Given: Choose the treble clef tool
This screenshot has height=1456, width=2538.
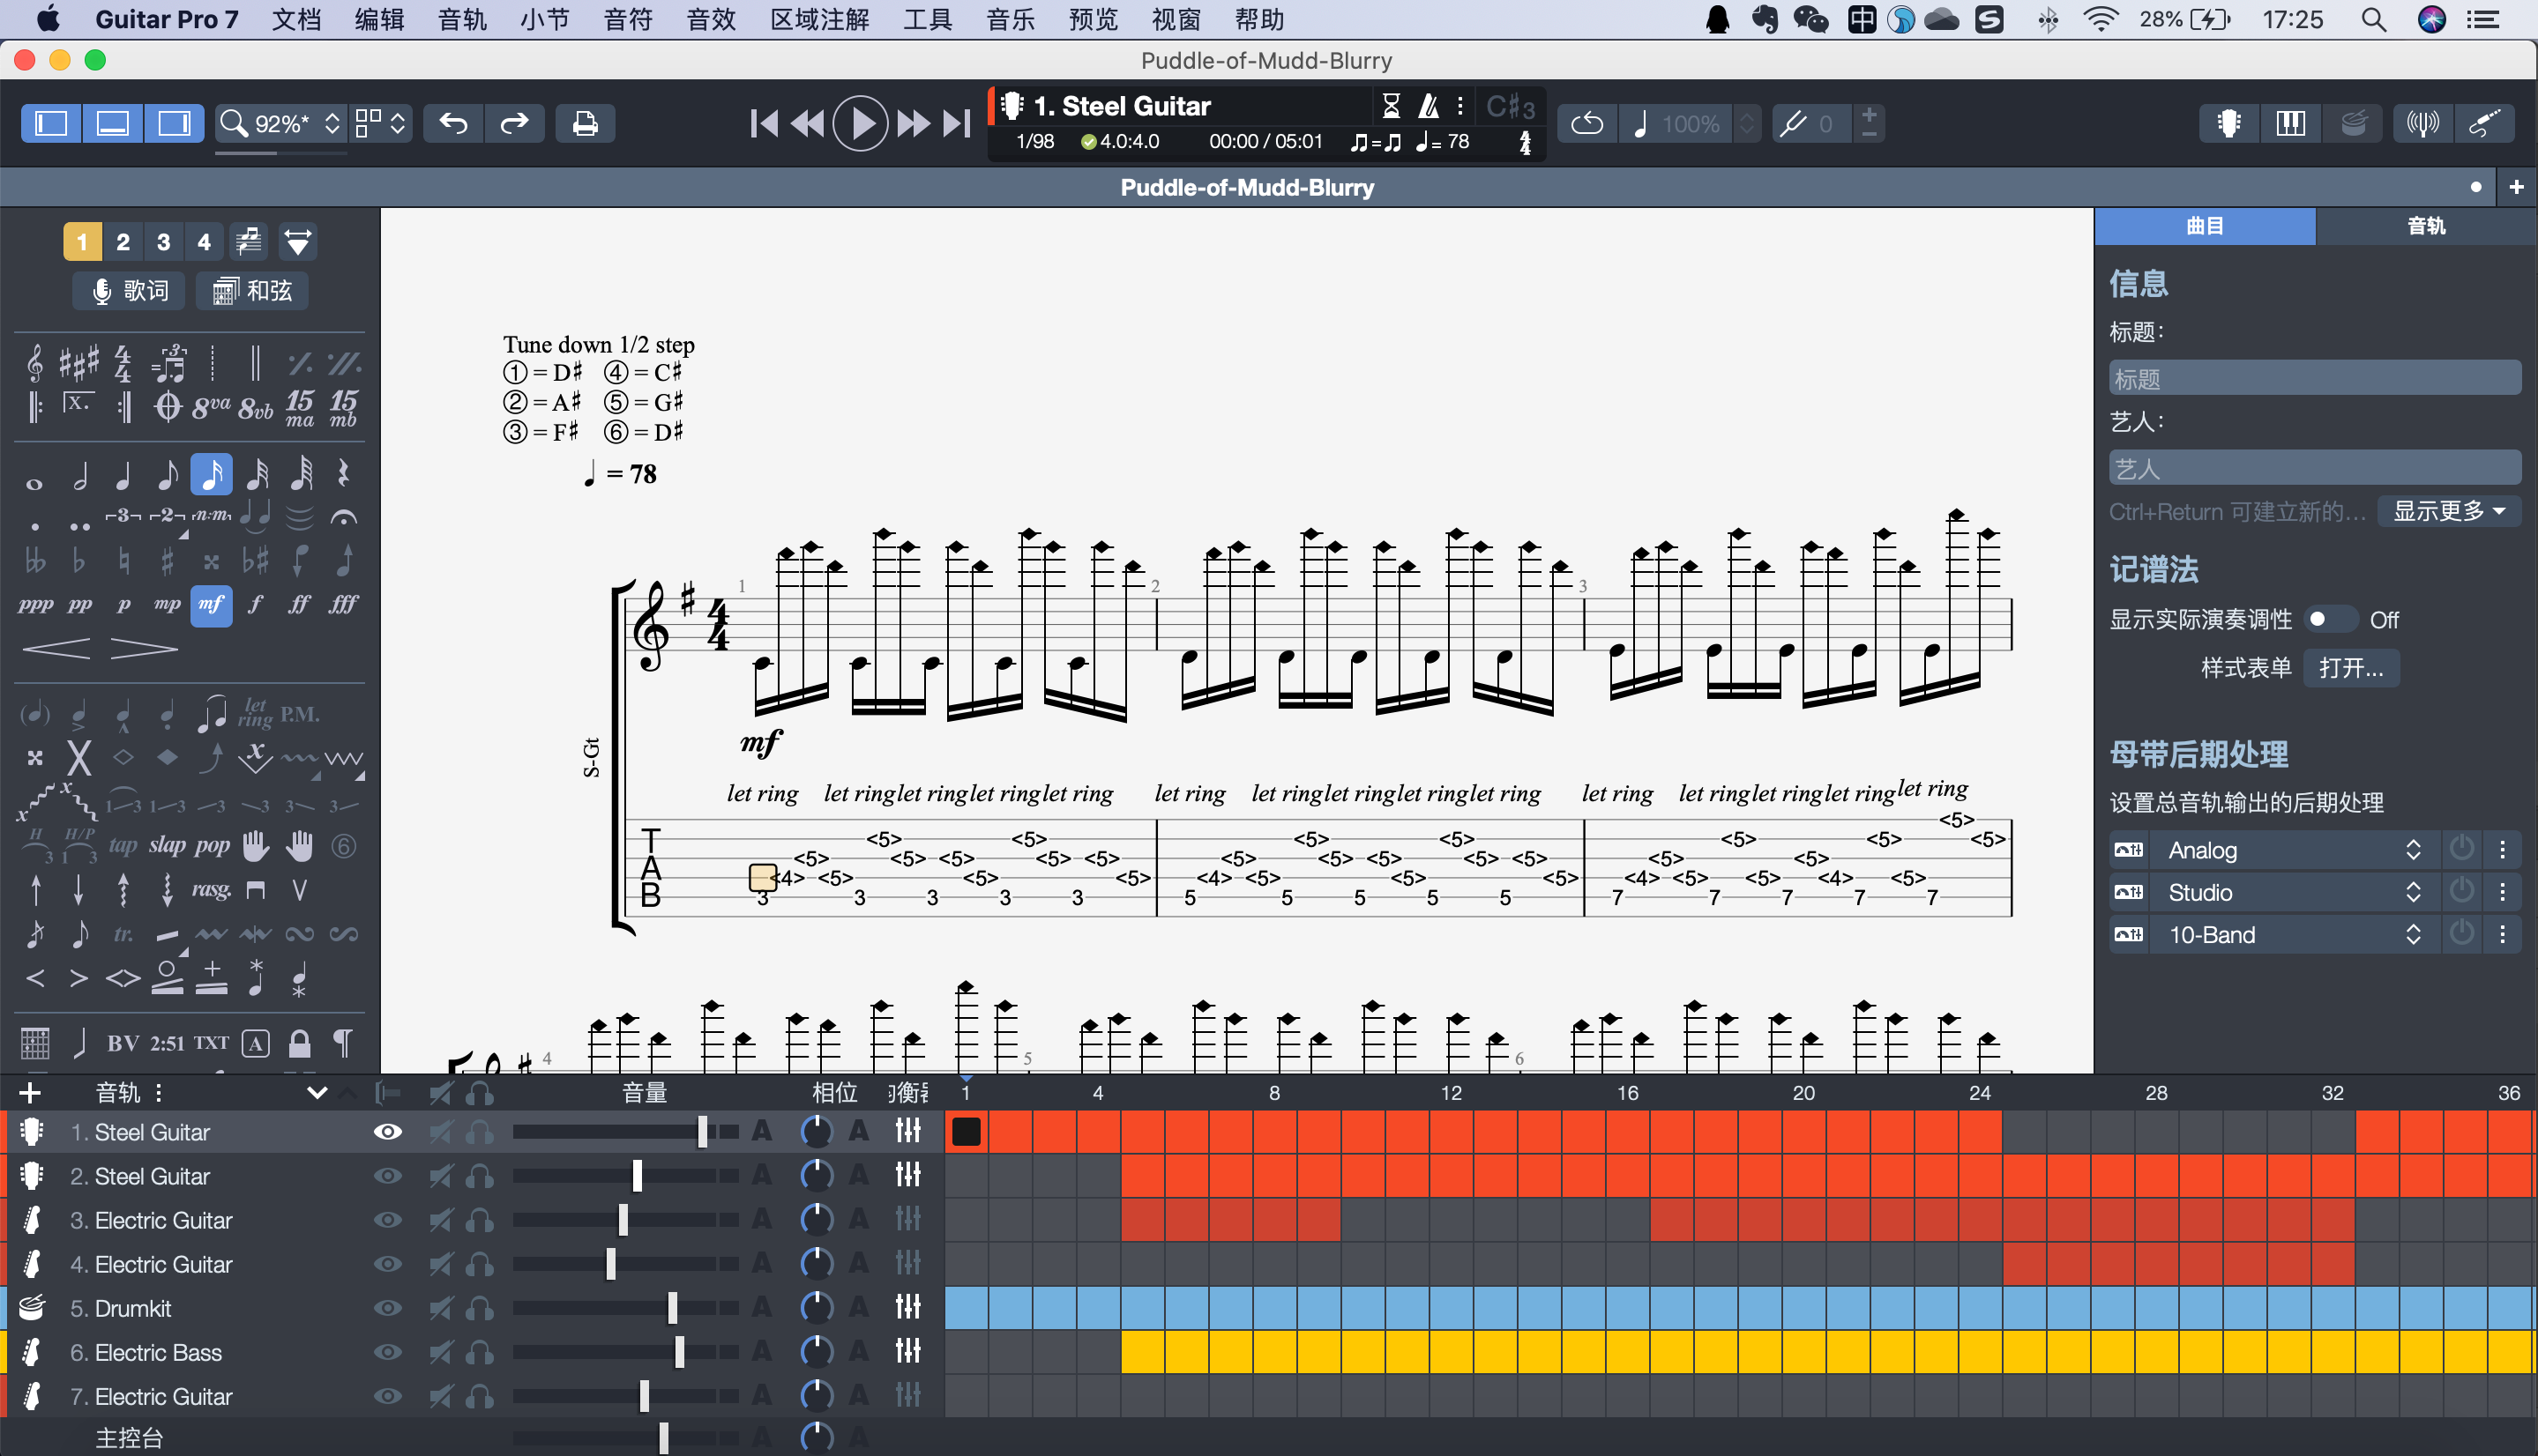Looking at the screenshot, I should coord(35,364).
